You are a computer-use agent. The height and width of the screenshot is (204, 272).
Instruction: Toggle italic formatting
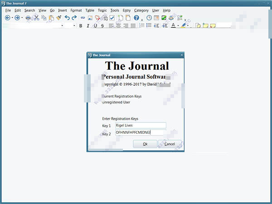88,26
